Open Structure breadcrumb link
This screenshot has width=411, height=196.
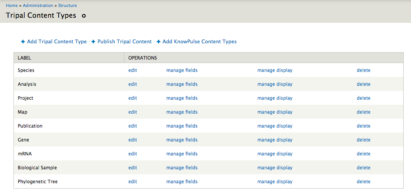[x=67, y=5]
